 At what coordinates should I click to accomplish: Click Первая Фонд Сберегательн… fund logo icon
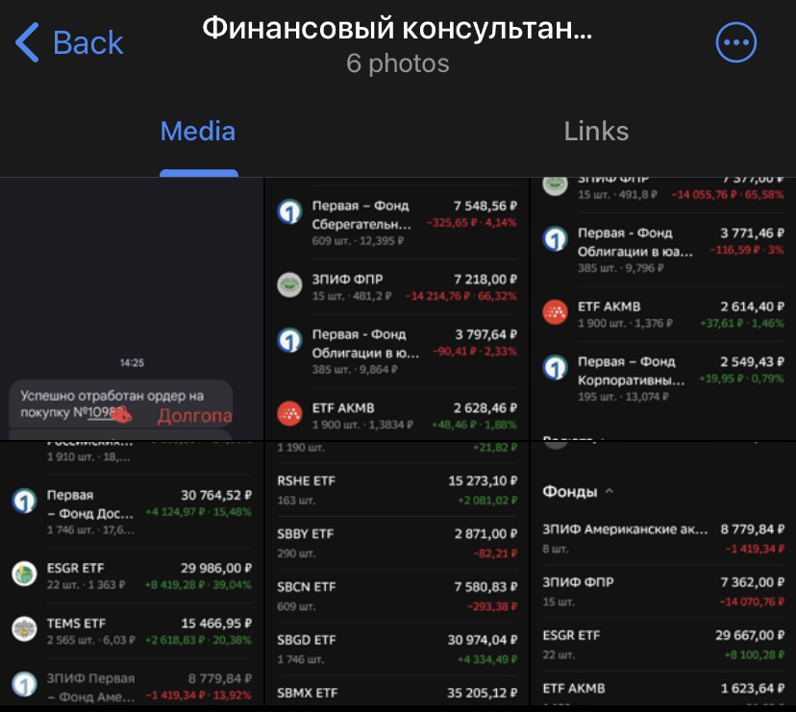(x=290, y=211)
